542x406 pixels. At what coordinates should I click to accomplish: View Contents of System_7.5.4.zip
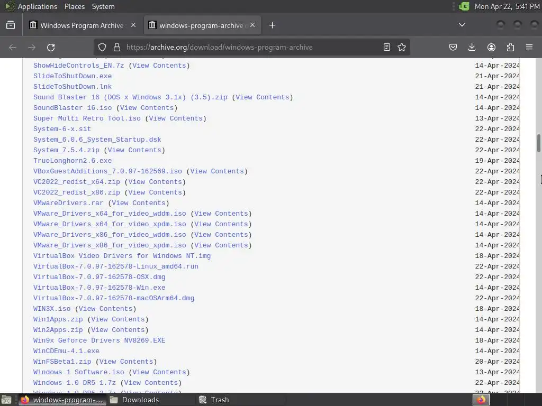coord(134,150)
